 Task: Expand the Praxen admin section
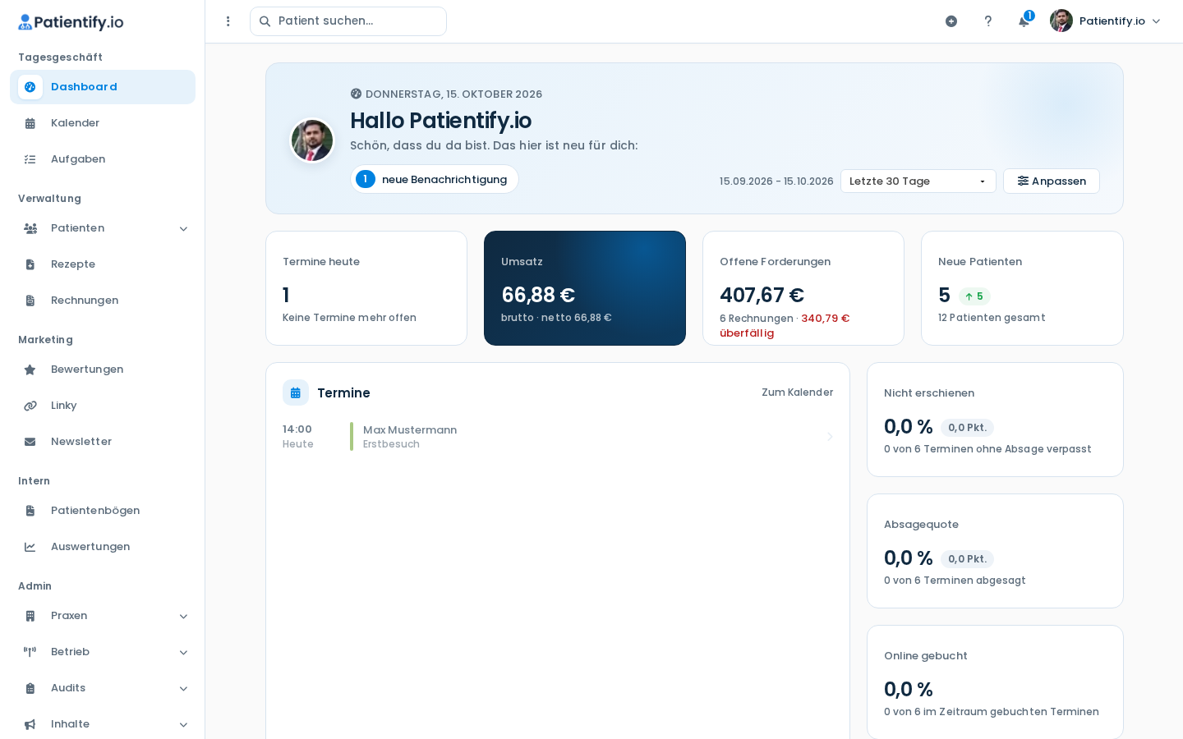(x=103, y=616)
